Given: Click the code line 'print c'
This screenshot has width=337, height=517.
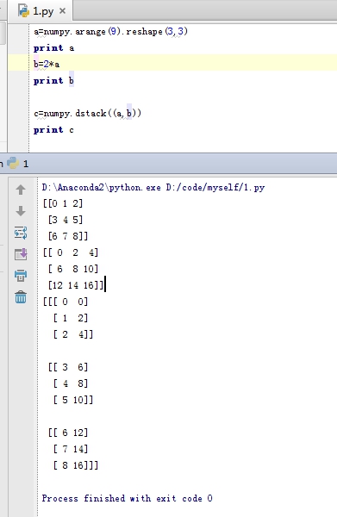Looking at the screenshot, I should click(x=53, y=130).
